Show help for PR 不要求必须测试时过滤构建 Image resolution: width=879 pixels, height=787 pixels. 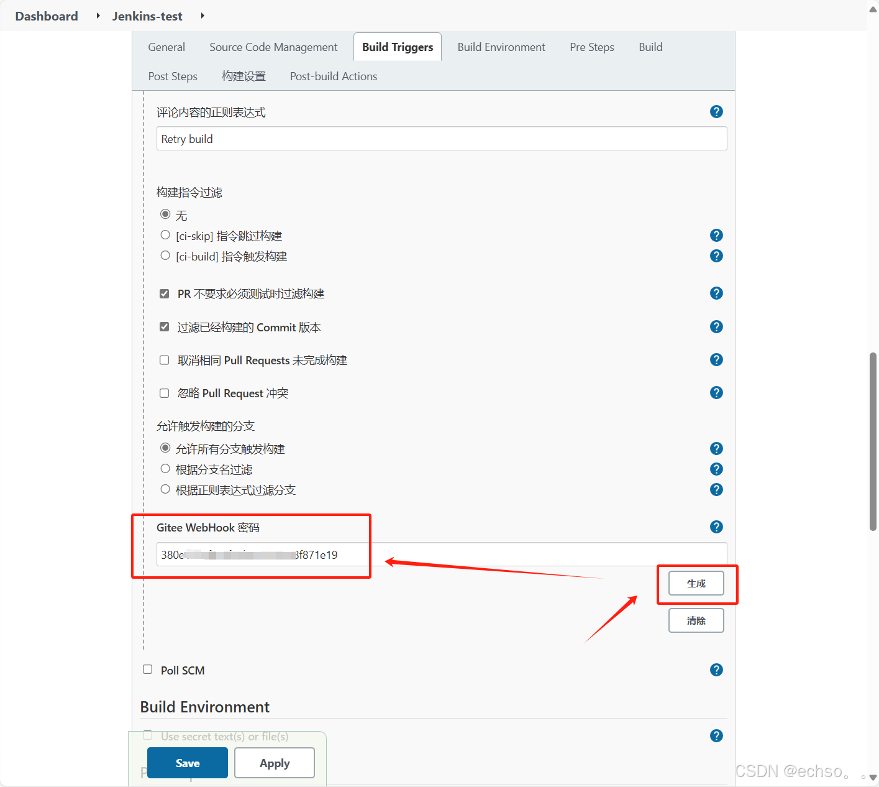[x=716, y=293]
